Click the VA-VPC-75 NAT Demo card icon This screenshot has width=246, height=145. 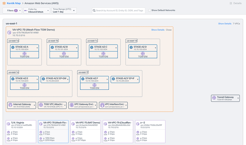click(x=73, y=124)
